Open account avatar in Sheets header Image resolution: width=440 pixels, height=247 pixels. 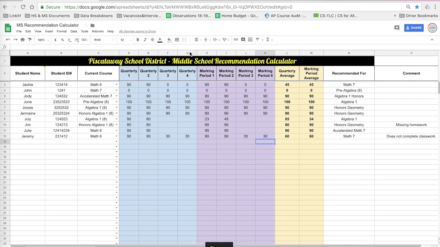[432, 28]
